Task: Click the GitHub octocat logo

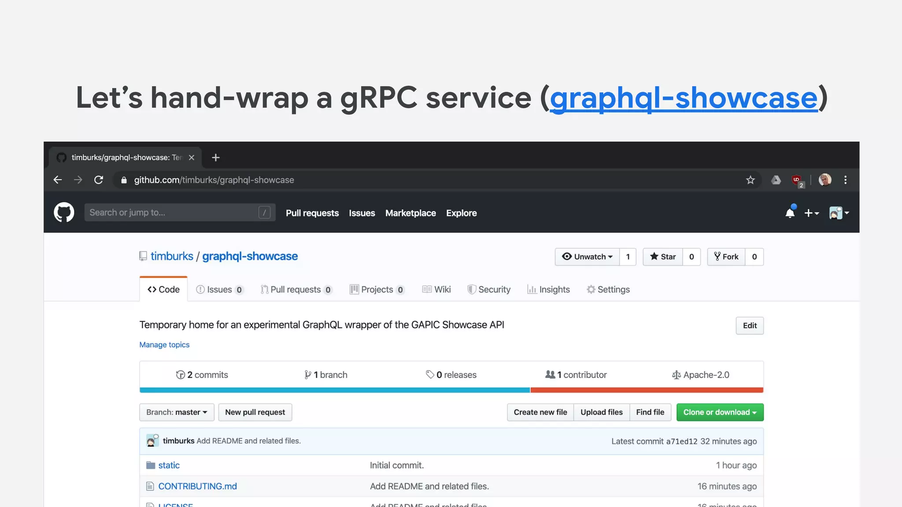Action: tap(64, 213)
